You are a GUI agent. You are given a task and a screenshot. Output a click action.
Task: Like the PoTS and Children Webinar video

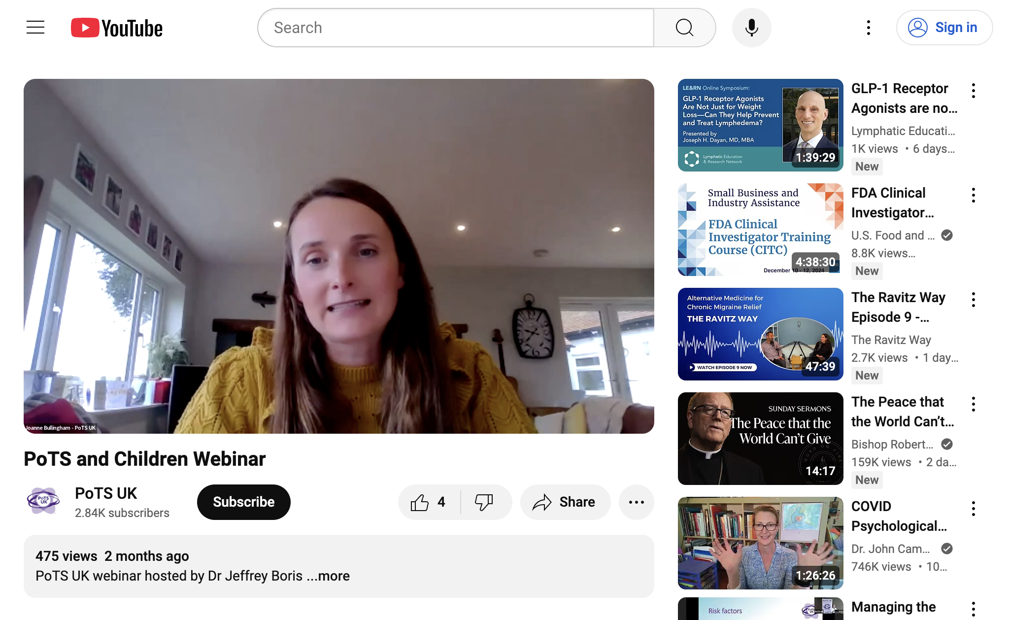(429, 502)
